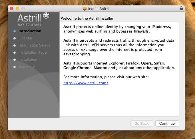
Task: Click the Summary step bullet
Action: tap(15, 67)
